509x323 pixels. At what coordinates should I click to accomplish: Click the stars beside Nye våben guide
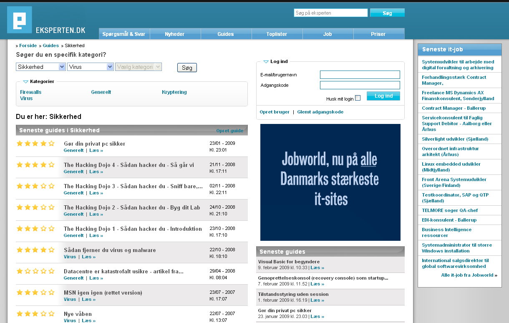tap(35, 314)
